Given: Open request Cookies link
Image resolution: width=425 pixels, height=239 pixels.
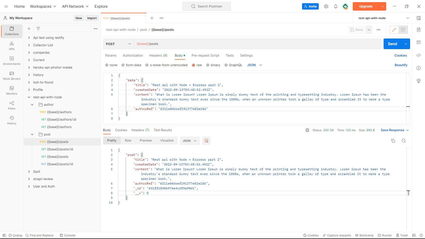Looking at the screenshot, I should [401, 56].
